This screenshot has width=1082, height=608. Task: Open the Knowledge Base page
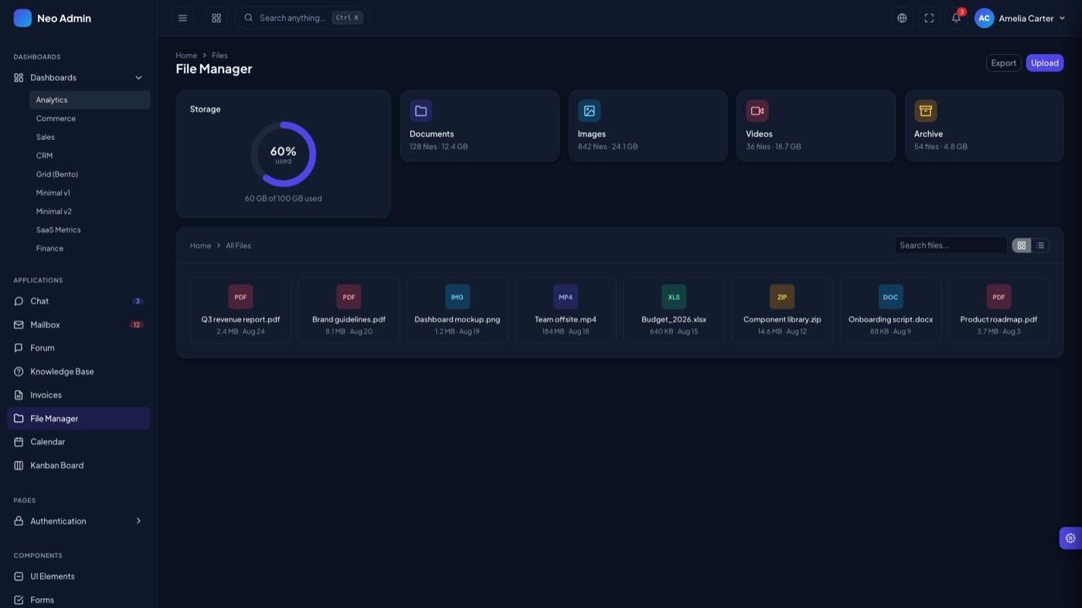pos(79,371)
